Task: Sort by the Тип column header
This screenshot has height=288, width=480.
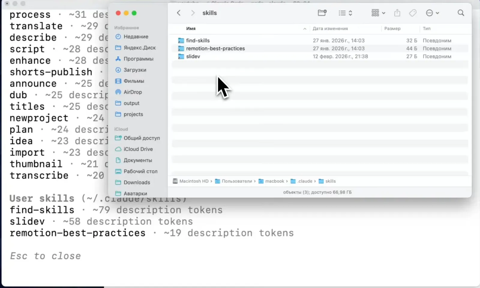Action: click(x=427, y=29)
